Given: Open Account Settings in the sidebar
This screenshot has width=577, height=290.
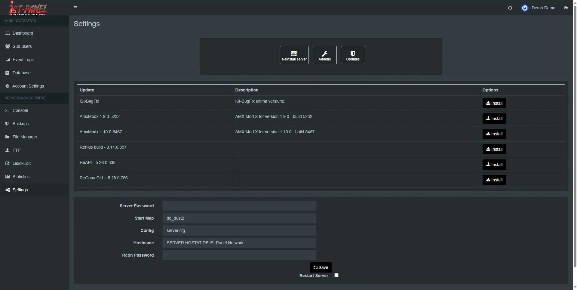Looking at the screenshot, I should tap(35, 86).
